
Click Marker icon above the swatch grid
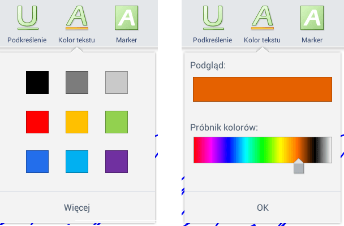coord(126,18)
